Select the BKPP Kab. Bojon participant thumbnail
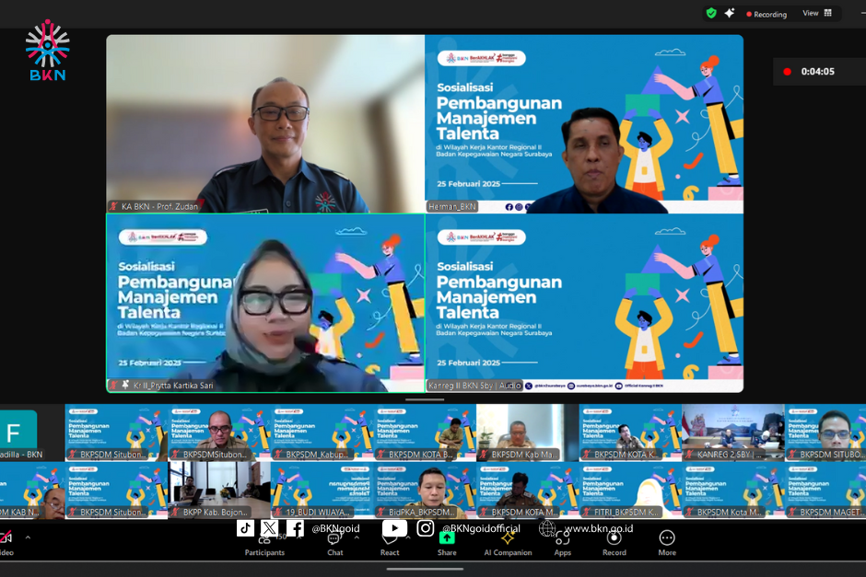This screenshot has height=577, width=866. pyautogui.click(x=219, y=490)
